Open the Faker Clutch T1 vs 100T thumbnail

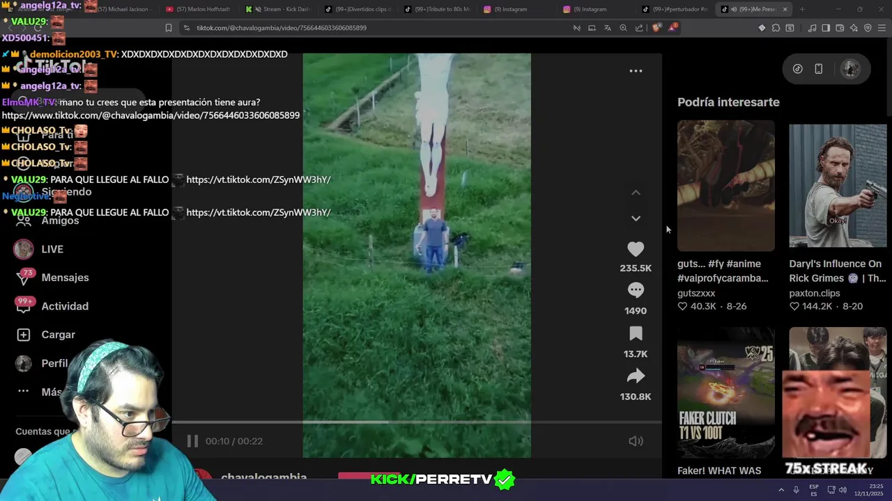725,393
